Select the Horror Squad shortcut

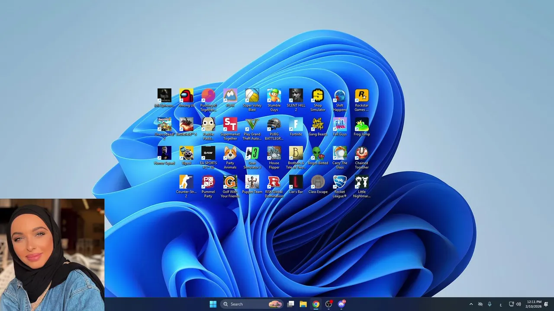coord(164,156)
